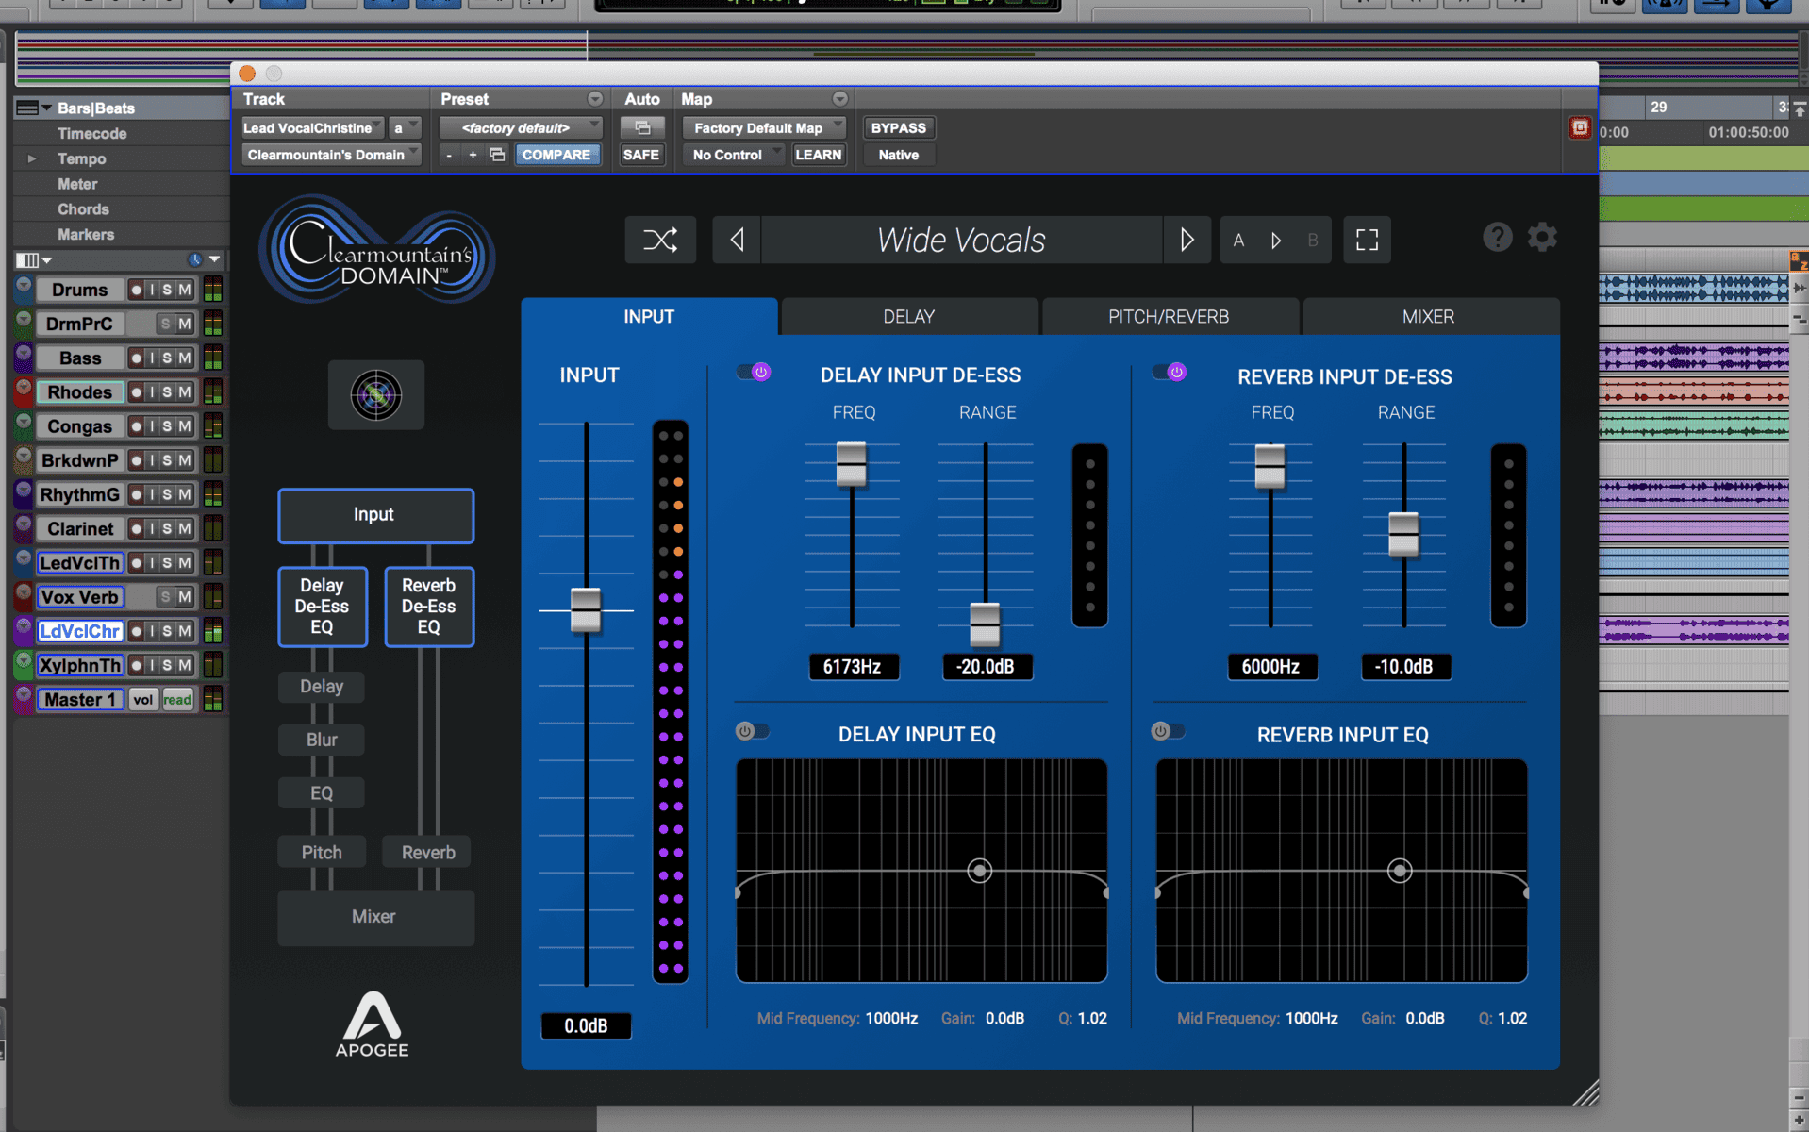Click the plus next preset button

(x=473, y=155)
